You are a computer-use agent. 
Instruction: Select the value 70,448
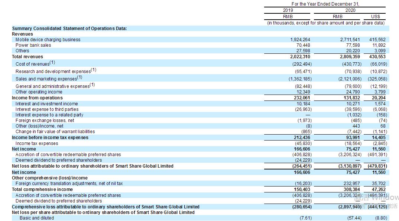pyautogui.click(x=303, y=45)
